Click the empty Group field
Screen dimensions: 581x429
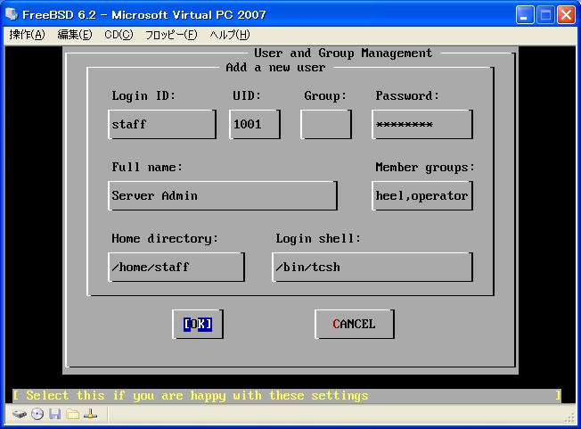[x=326, y=124]
